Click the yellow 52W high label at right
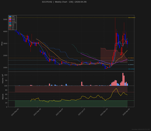This screenshot has height=131, width=151. click(x=132, y=18)
